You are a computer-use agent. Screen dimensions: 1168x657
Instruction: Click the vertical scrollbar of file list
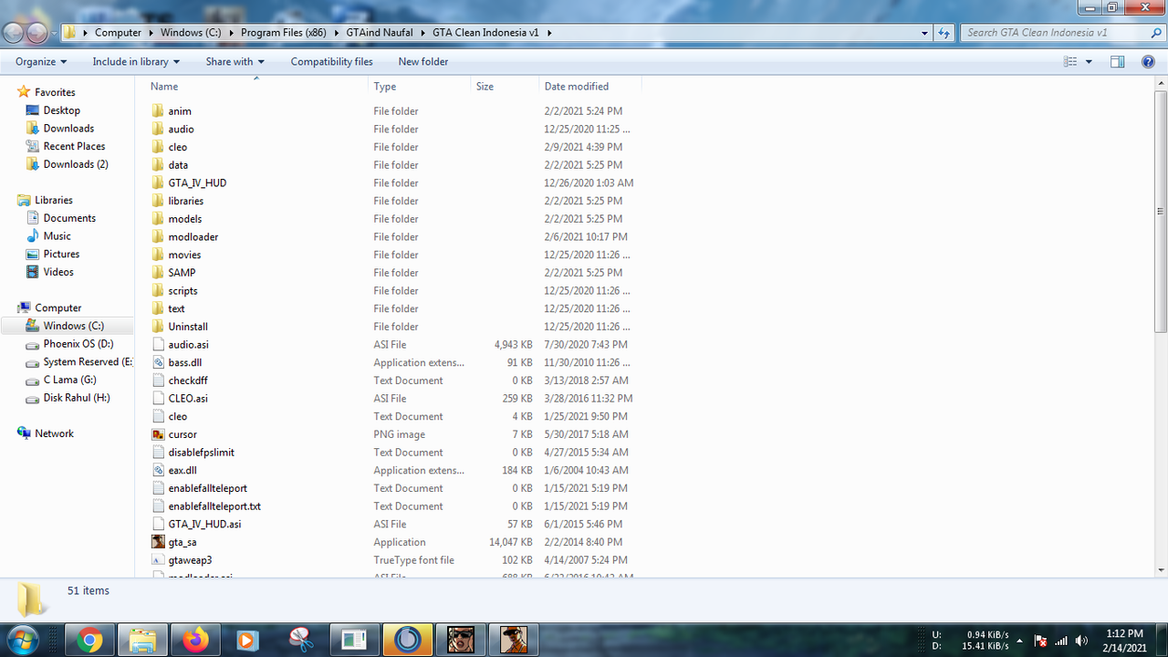click(x=1161, y=212)
